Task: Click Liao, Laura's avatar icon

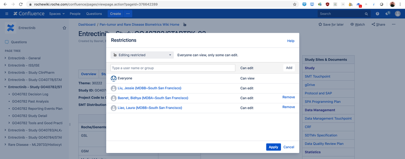Action: [x=114, y=108]
